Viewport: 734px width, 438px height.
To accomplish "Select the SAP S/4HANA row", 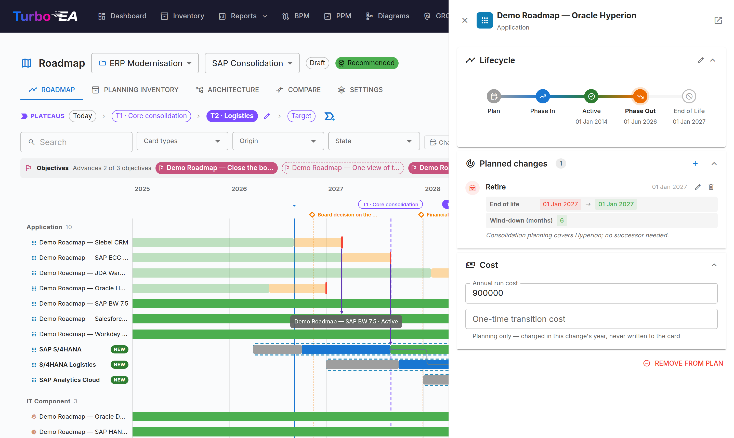I will [x=80, y=349].
